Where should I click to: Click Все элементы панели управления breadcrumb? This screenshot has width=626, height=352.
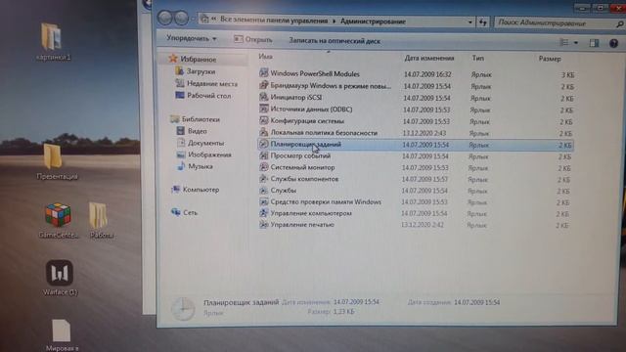pyautogui.click(x=274, y=20)
